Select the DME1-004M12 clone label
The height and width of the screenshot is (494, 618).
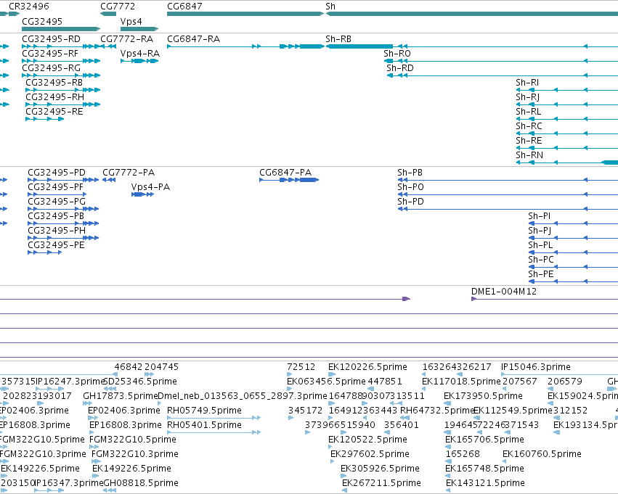(504, 292)
